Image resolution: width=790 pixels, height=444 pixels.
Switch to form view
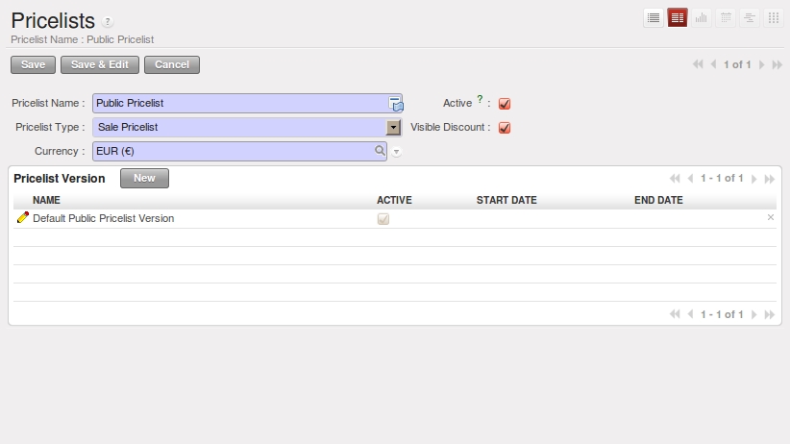pos(678,17)
